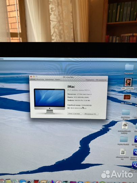
Task: Click the iMac model heading
Action: 71,87
